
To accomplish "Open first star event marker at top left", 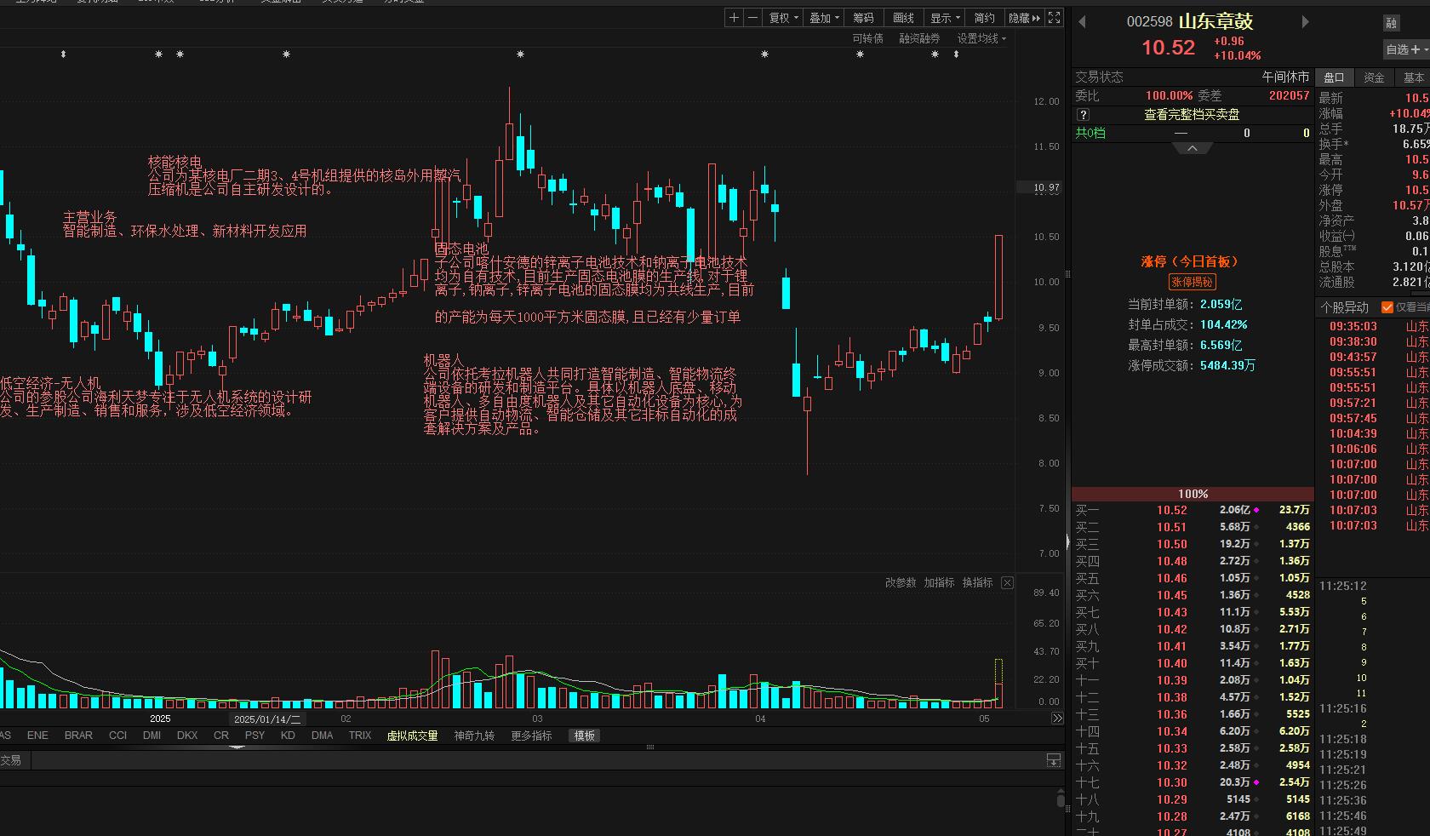I will 158,54.
